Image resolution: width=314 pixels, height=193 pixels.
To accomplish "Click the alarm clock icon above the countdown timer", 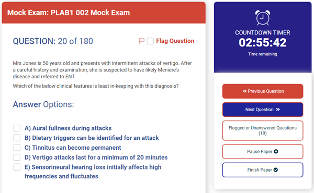I will pyautogui.click(x=263, y=18).
